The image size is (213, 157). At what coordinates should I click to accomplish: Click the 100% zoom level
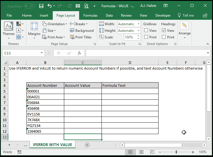203,152
